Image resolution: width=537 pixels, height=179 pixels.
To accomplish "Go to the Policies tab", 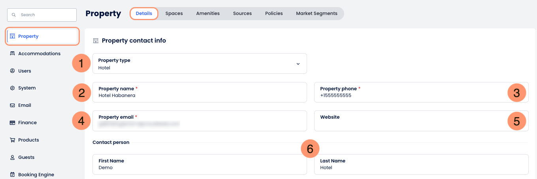I will [274, 13].
